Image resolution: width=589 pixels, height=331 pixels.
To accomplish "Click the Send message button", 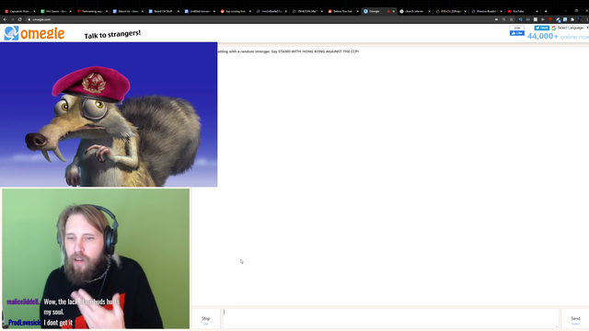I will (575, 319).
